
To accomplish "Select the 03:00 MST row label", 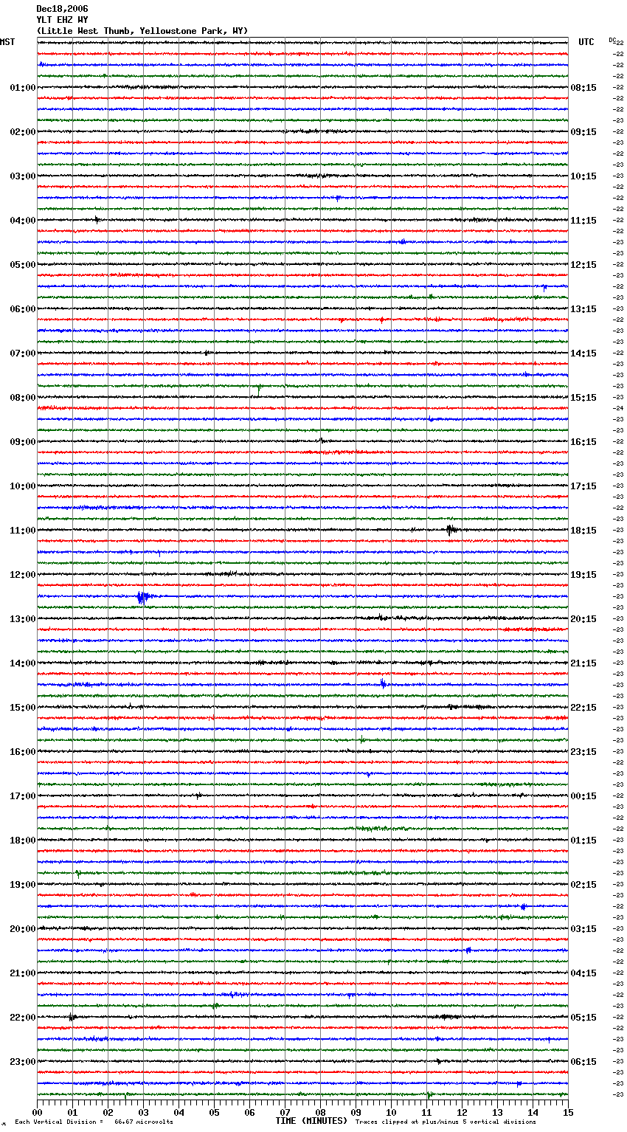I will point(23,176).
